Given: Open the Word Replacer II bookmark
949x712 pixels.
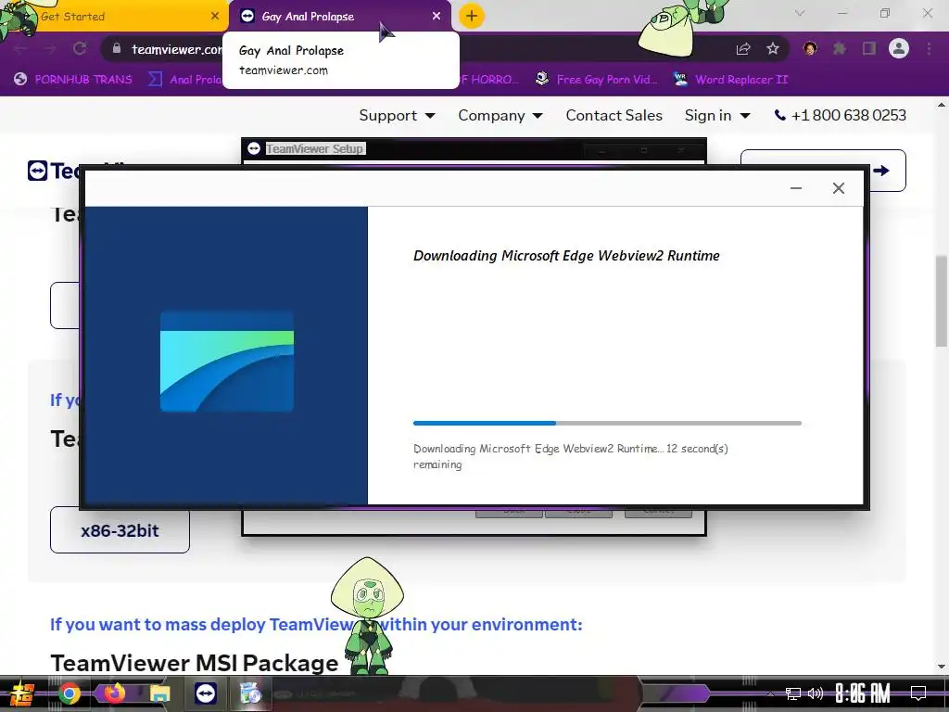Looking at the screenshot, I should pyautogui.click(x=731, y=80).
